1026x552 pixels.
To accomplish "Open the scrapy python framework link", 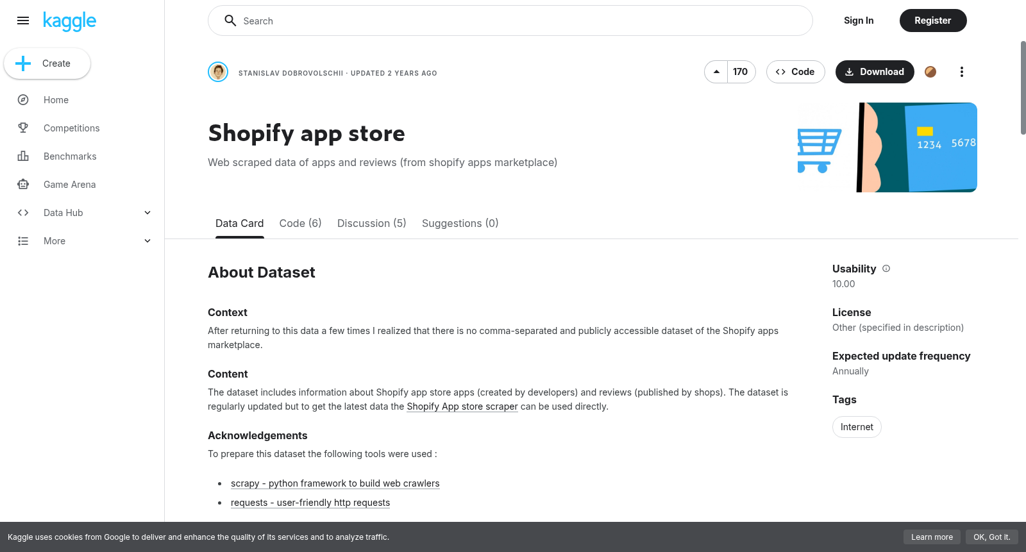I will [x=335, y=483].
